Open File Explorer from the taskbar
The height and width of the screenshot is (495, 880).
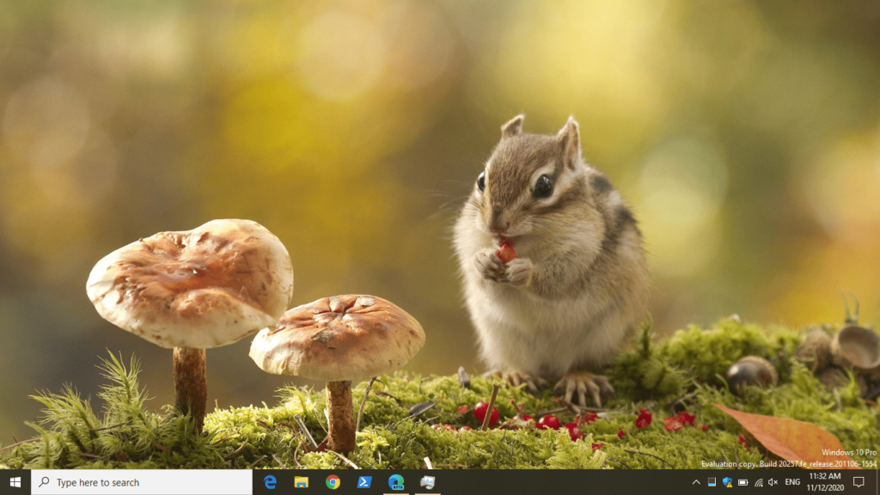301,482
